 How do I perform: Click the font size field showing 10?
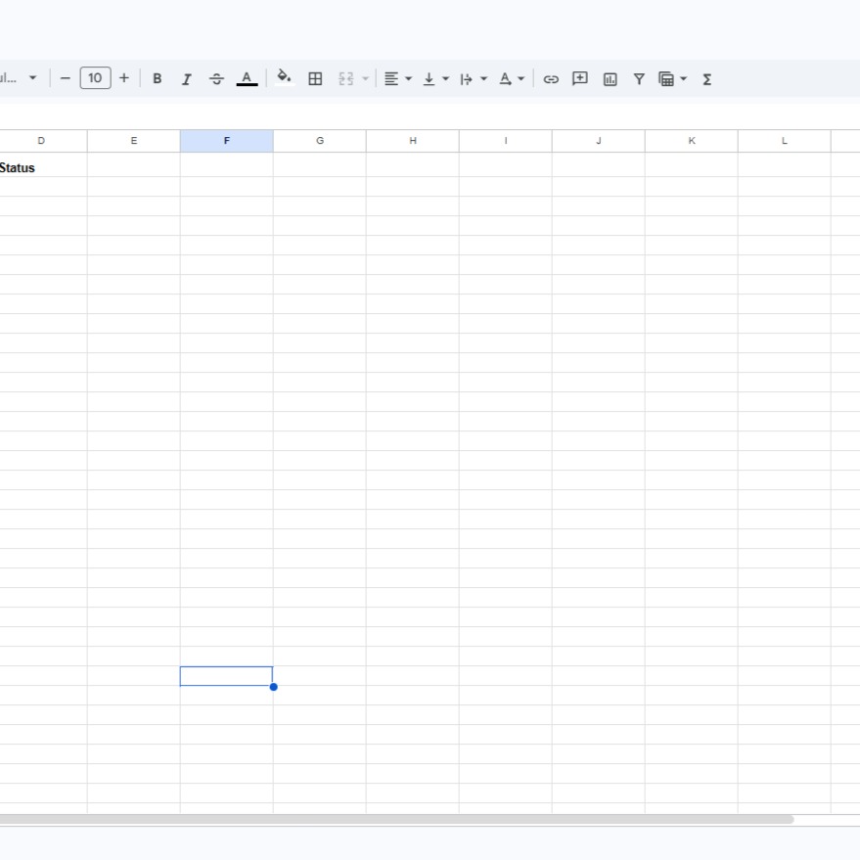pyautogui.click(x=96, y=78)
